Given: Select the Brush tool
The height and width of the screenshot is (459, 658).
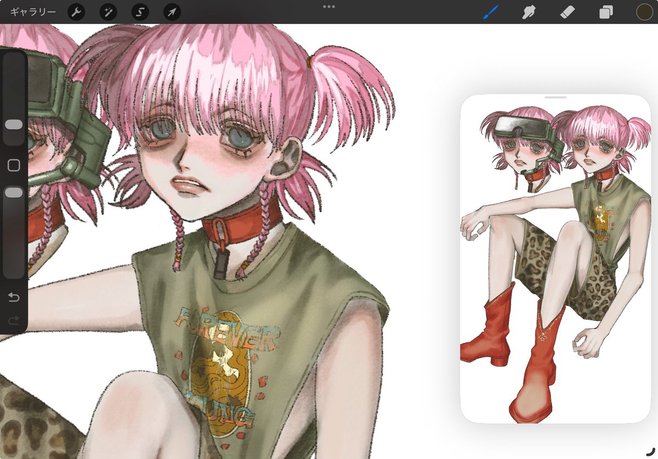Looking at the screenshot, I should (490, 12).
